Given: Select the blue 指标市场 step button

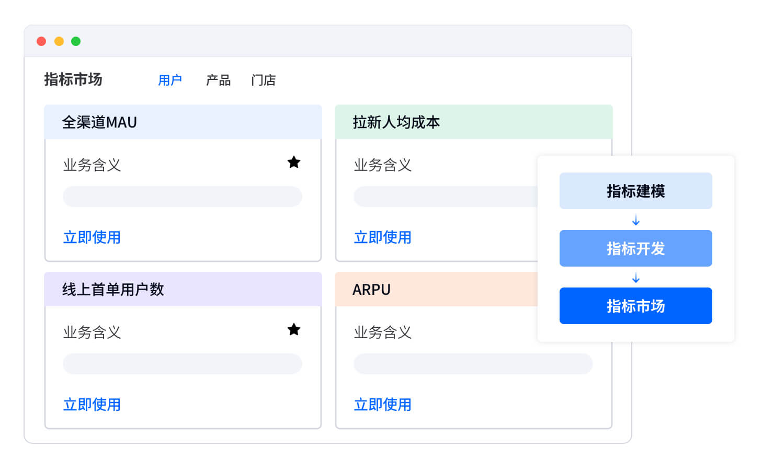Looking at the screenshot, I should coord(635,306).
